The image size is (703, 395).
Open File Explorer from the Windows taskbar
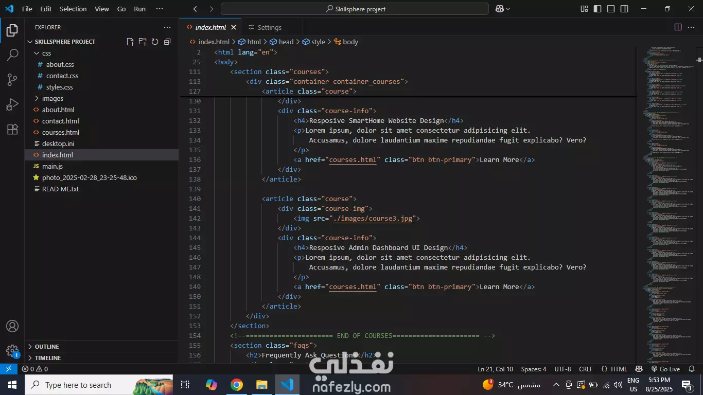coord(262,385)
